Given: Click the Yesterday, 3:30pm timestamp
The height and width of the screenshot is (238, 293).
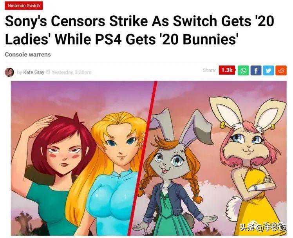Looking at the screenshot, I should (x=71, y=72).
